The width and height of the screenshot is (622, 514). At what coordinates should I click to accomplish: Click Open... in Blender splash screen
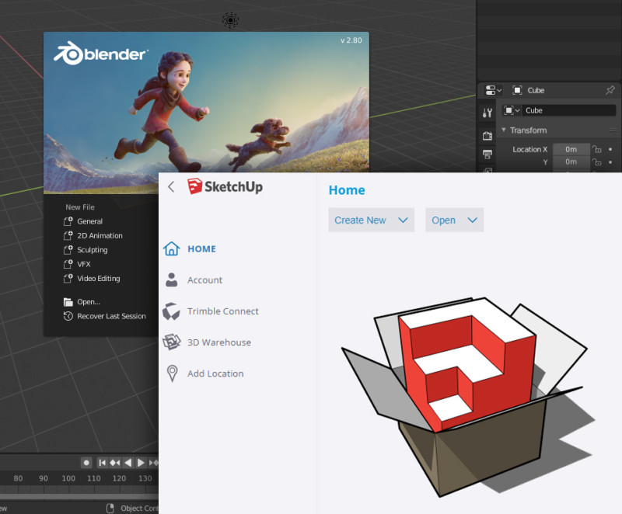pyautogui.click(x=82, y=302)
